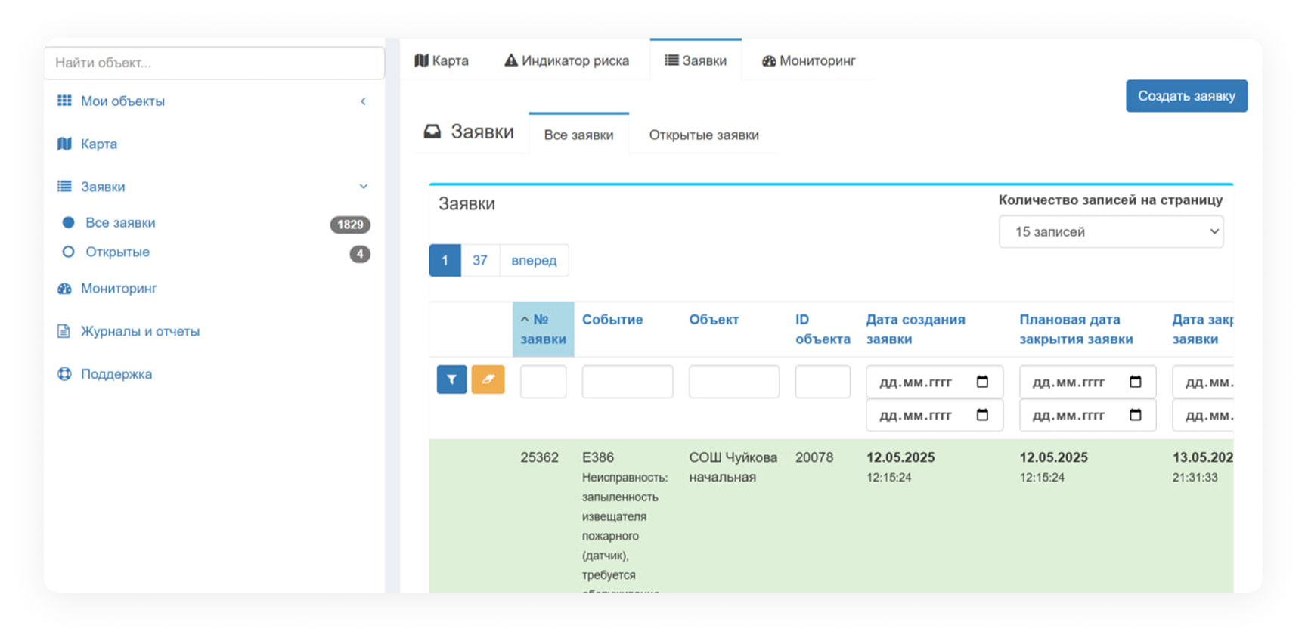This screenshot has height=641, width=1305.
Task: Open Журналы и отчеты in the sidebar
Action: point(140,331)
